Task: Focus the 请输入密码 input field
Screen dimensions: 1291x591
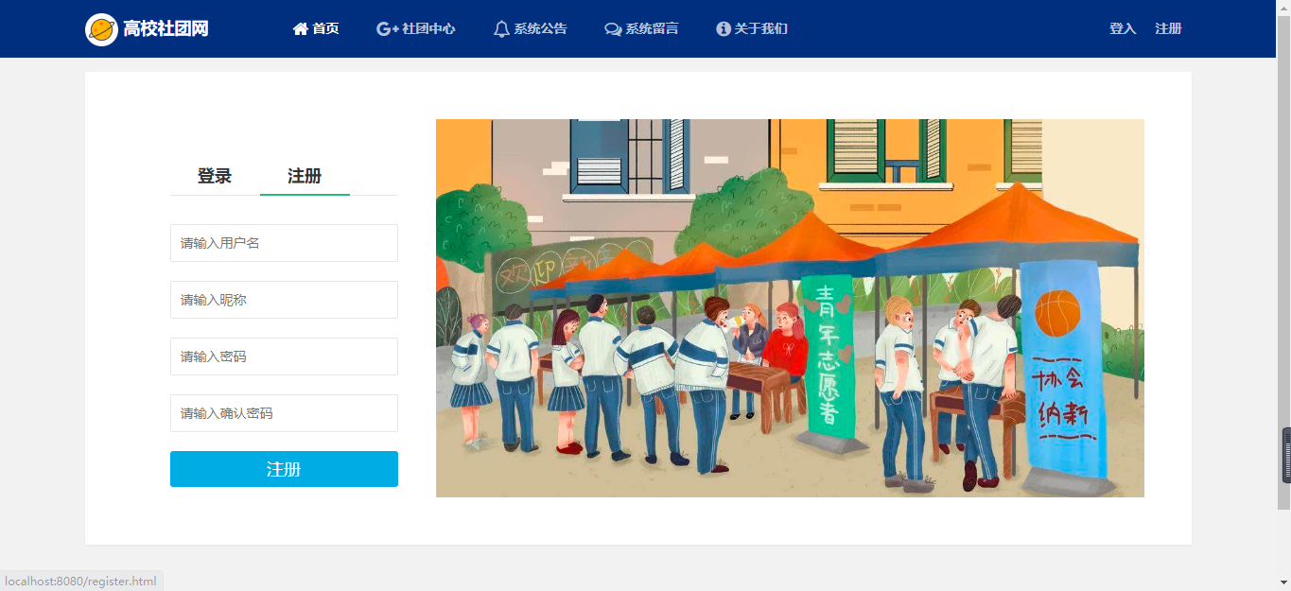Action: pyautogui.click(x=284, y=356)
